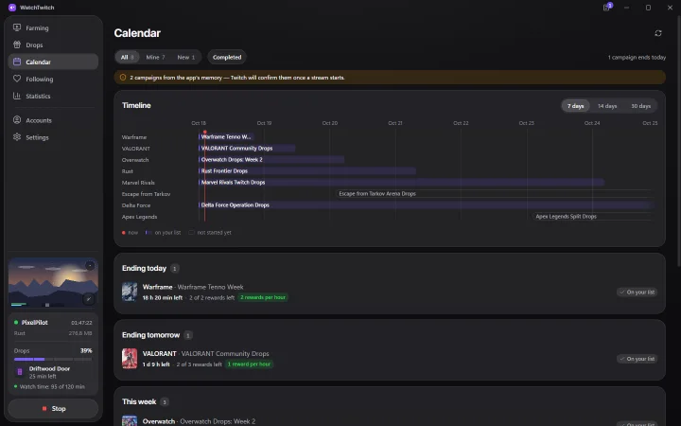Click the '1 reward per hour' badge
The width and height of the screenshot is (681, 426).
pos(249,364)
